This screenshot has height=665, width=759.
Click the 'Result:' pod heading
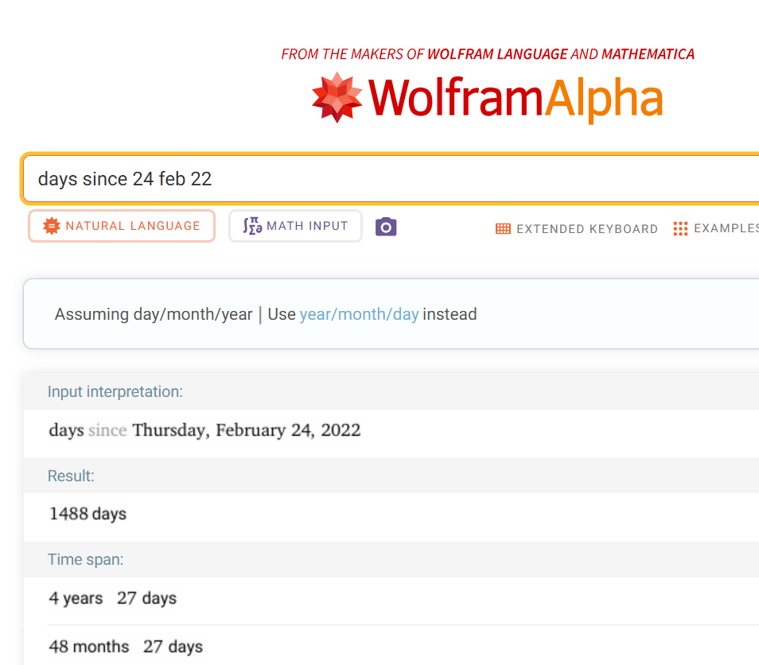pyautogui.click(x=71, y=476)
